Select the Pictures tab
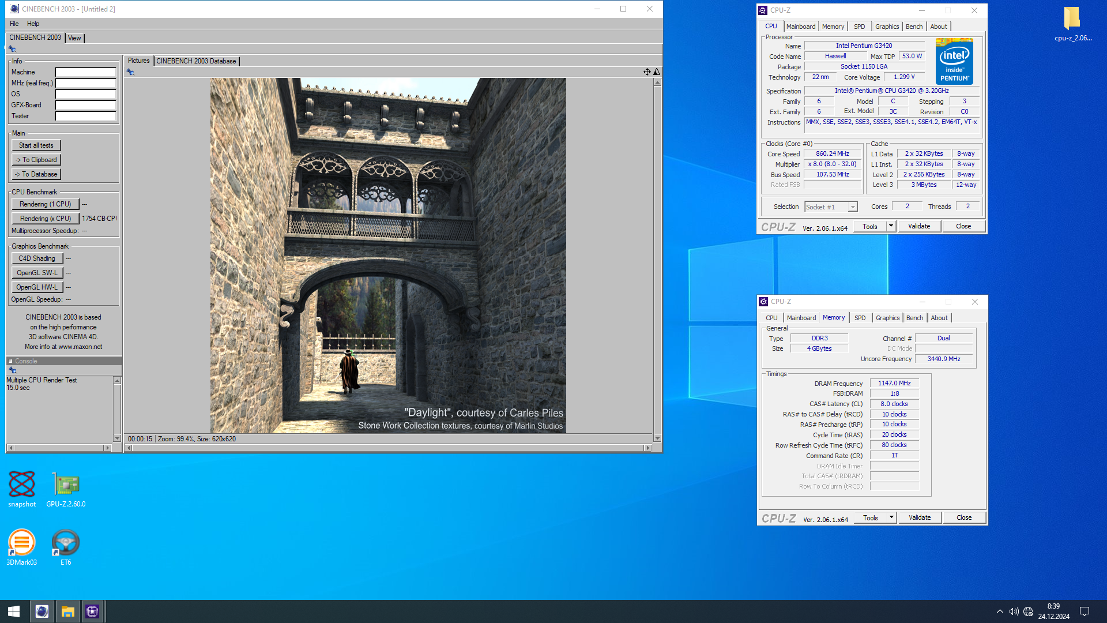The height and width of the screenshot is (623, 1107). pos(138,61)
